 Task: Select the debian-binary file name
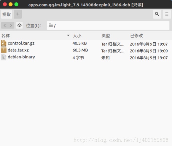(x=21, y=57)
